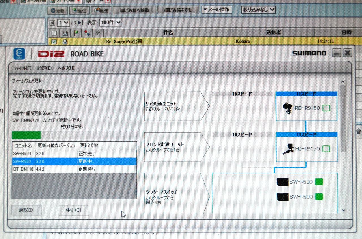The width and height of the screenshot is (362, 239).
Task: Close the E-tube Di2 window
Action: pos(348,53)
